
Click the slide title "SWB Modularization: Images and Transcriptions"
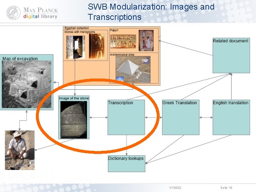coord(151,12)
